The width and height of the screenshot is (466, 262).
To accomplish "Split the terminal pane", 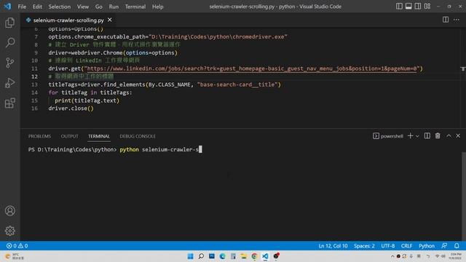I will 427,136.
